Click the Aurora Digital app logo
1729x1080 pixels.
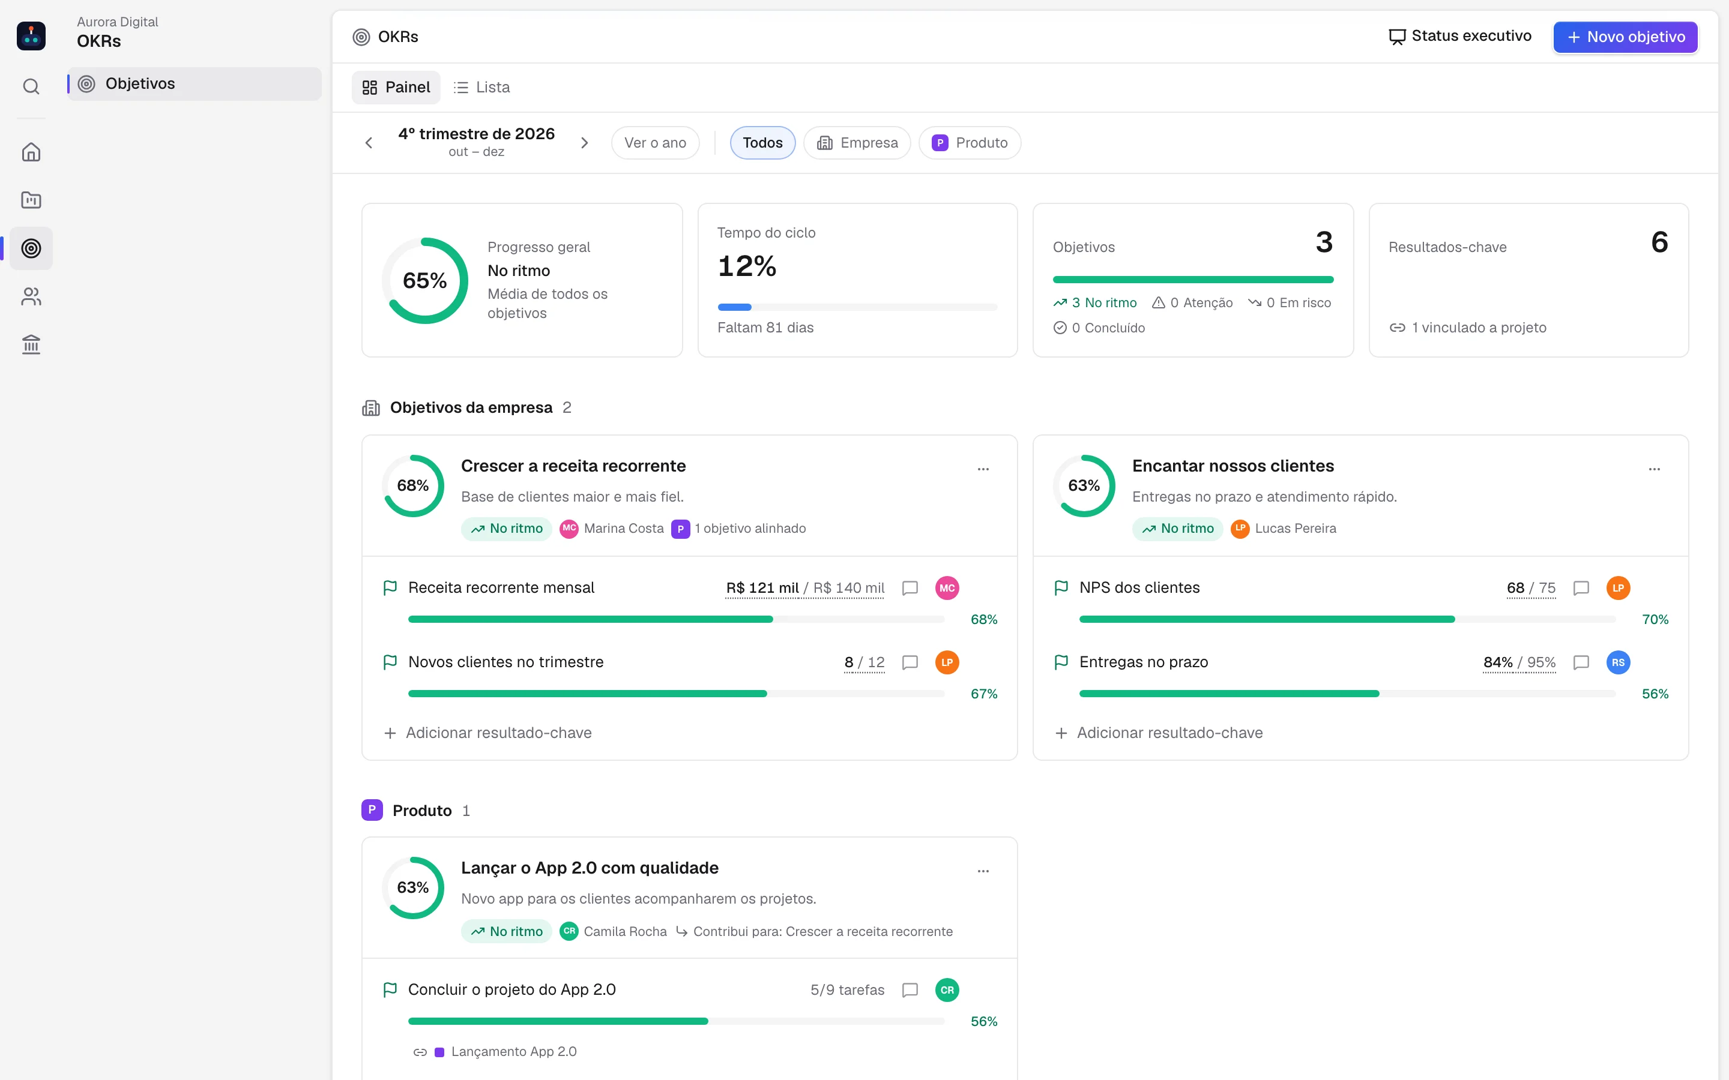[31, 36]
